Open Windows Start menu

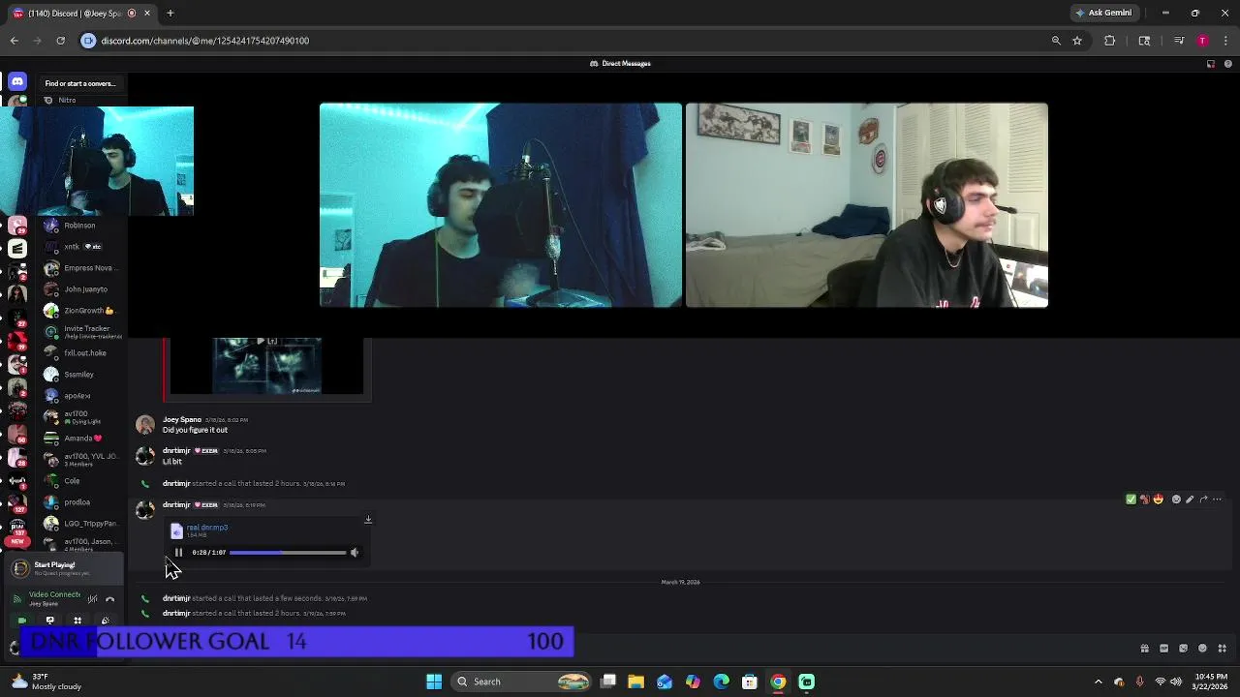[434, 682]
